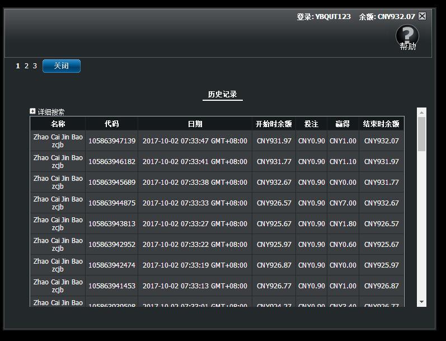
Task: Go to page 2 of history
Action: [26, 66]
